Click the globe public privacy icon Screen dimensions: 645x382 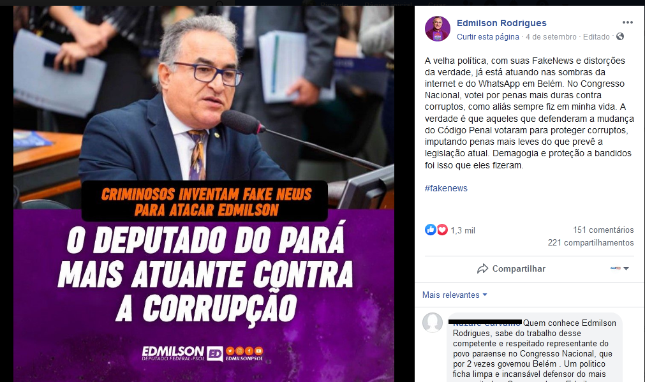[x=620, y=36]
